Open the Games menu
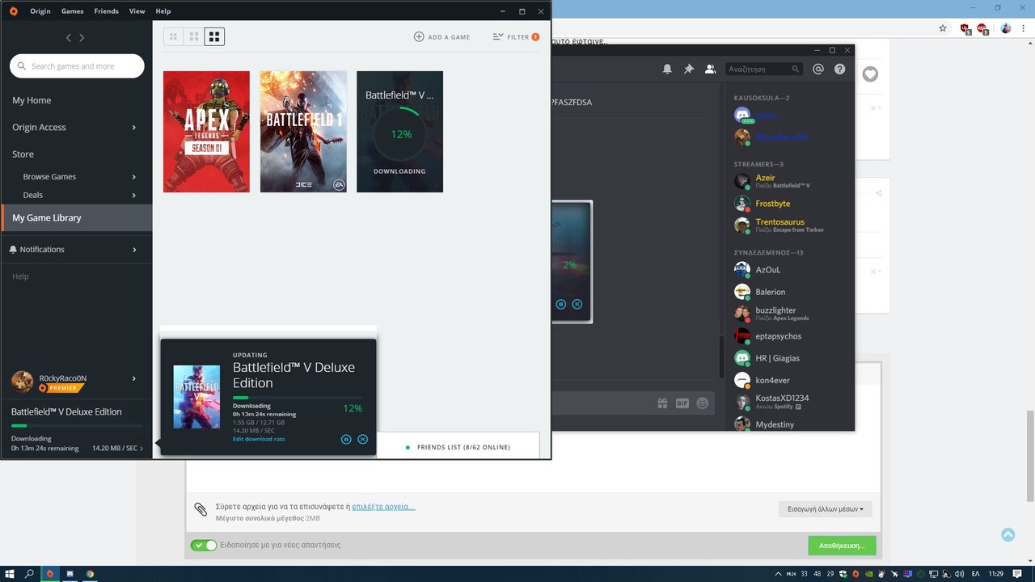This screenshot has height=582, width=1035. (x=73, y=11)
